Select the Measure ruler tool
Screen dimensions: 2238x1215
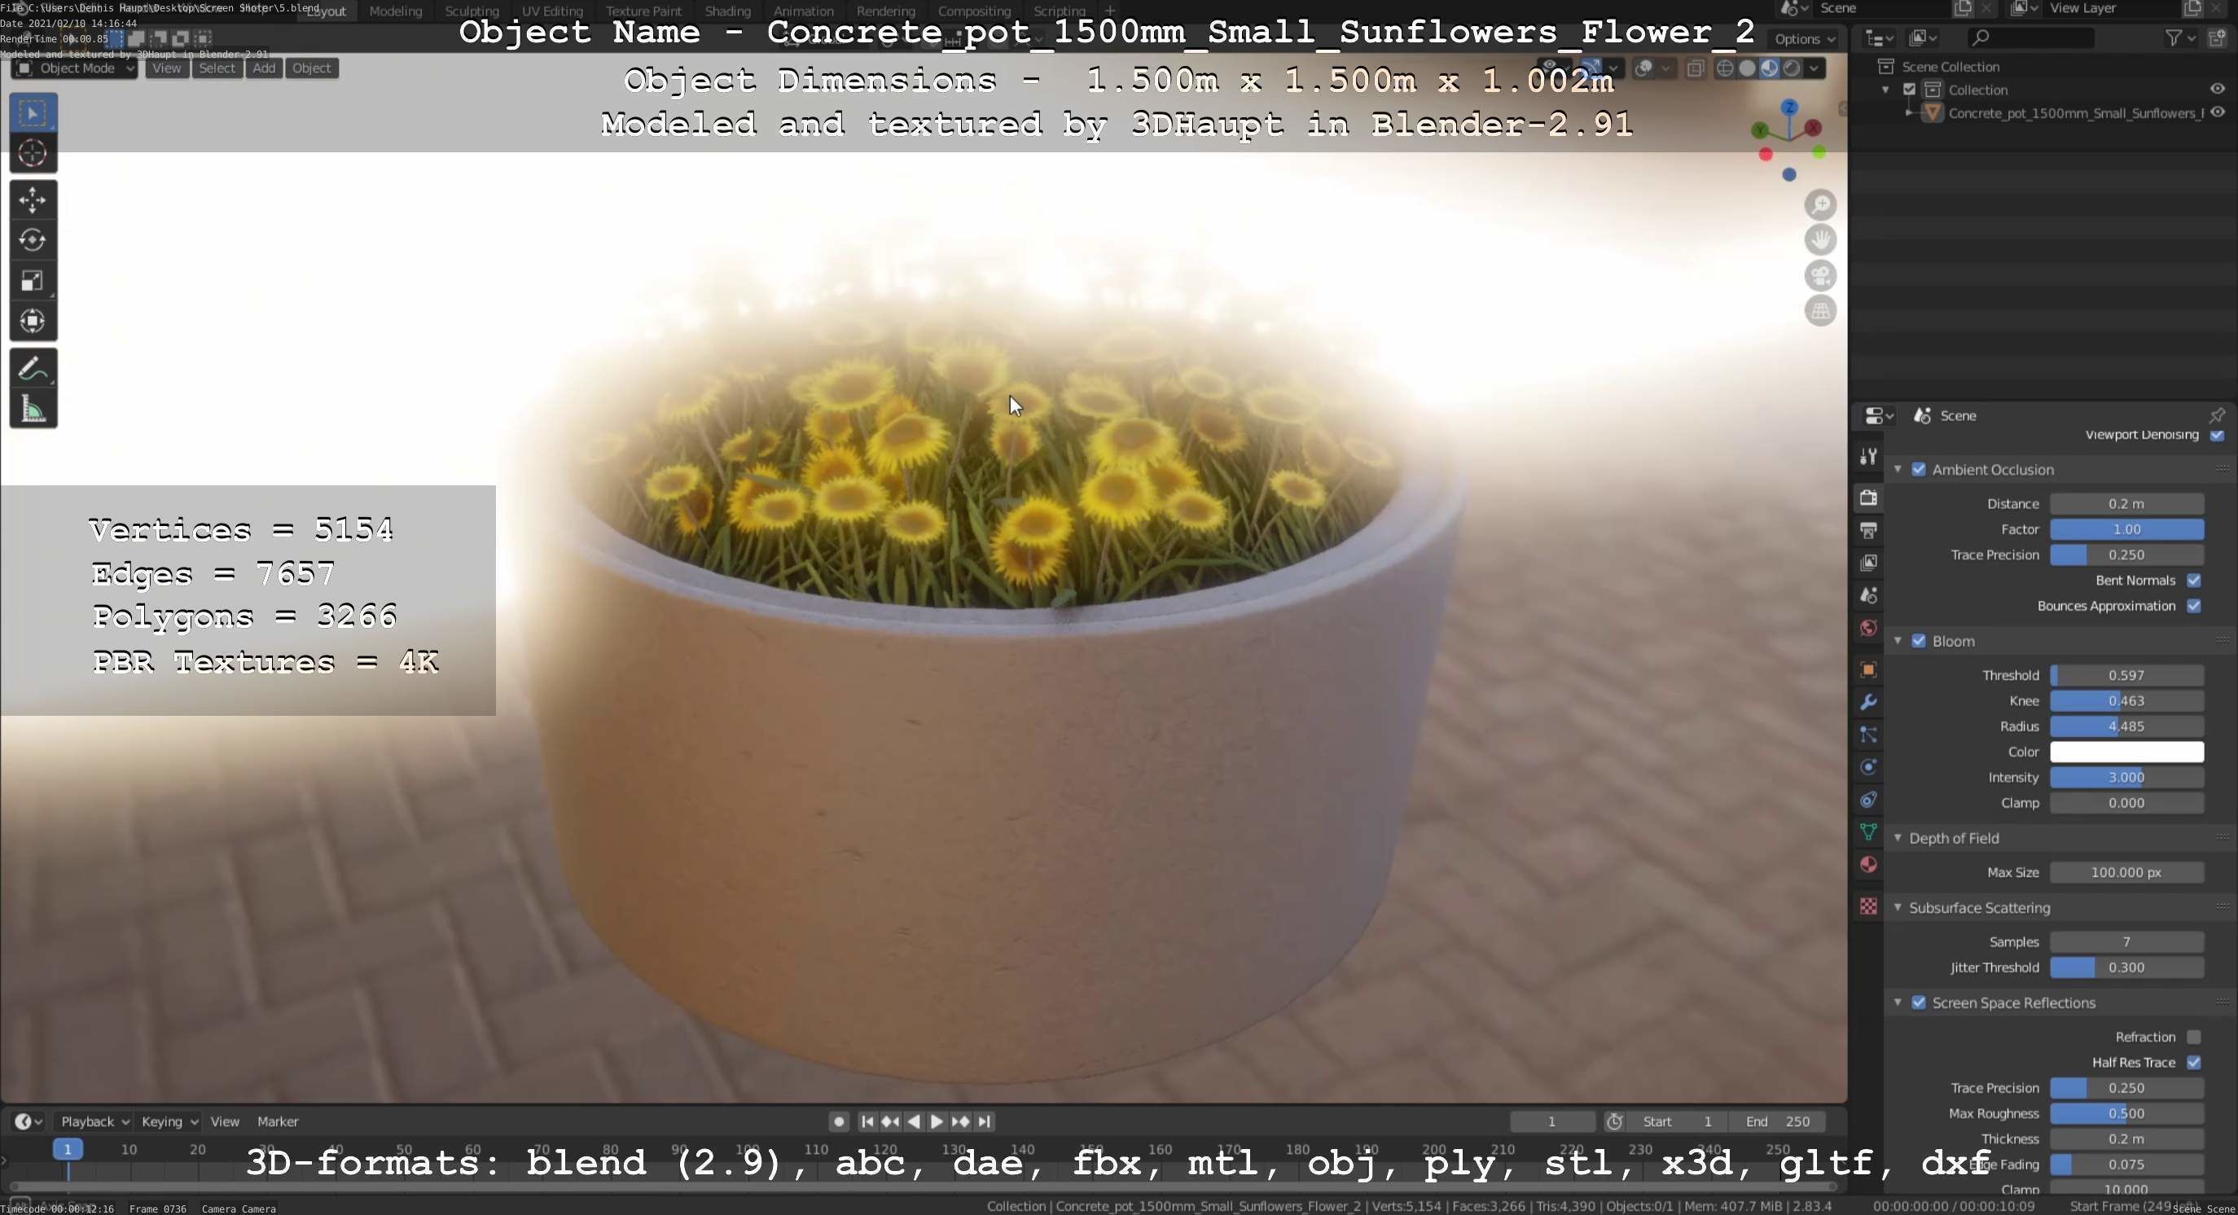pos(33,409)
